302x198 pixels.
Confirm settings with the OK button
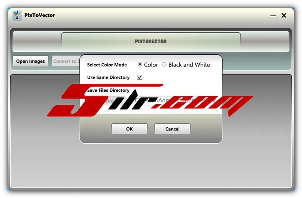coord(129,129)
